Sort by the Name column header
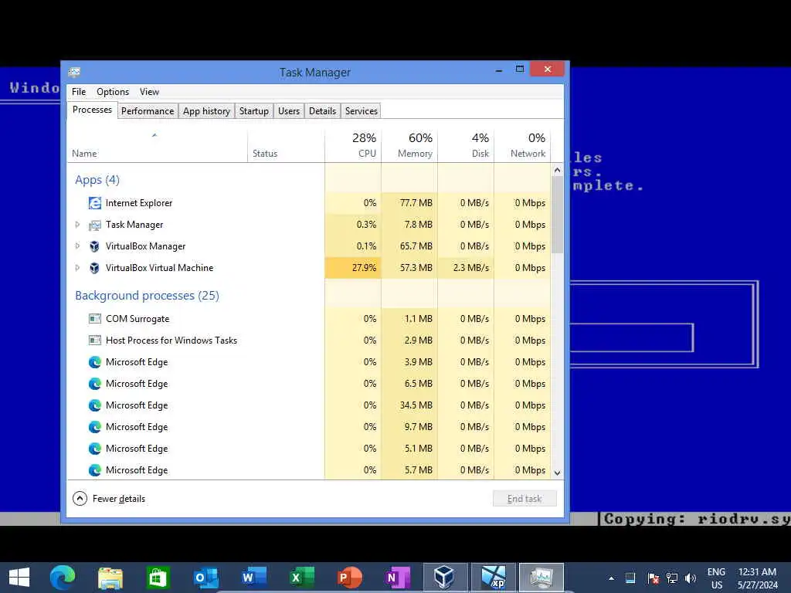This screenshot has width=791, height=593. point(157,146)
